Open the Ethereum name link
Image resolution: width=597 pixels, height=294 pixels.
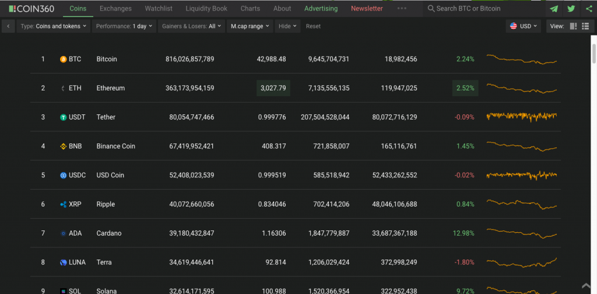pos(111,88)
